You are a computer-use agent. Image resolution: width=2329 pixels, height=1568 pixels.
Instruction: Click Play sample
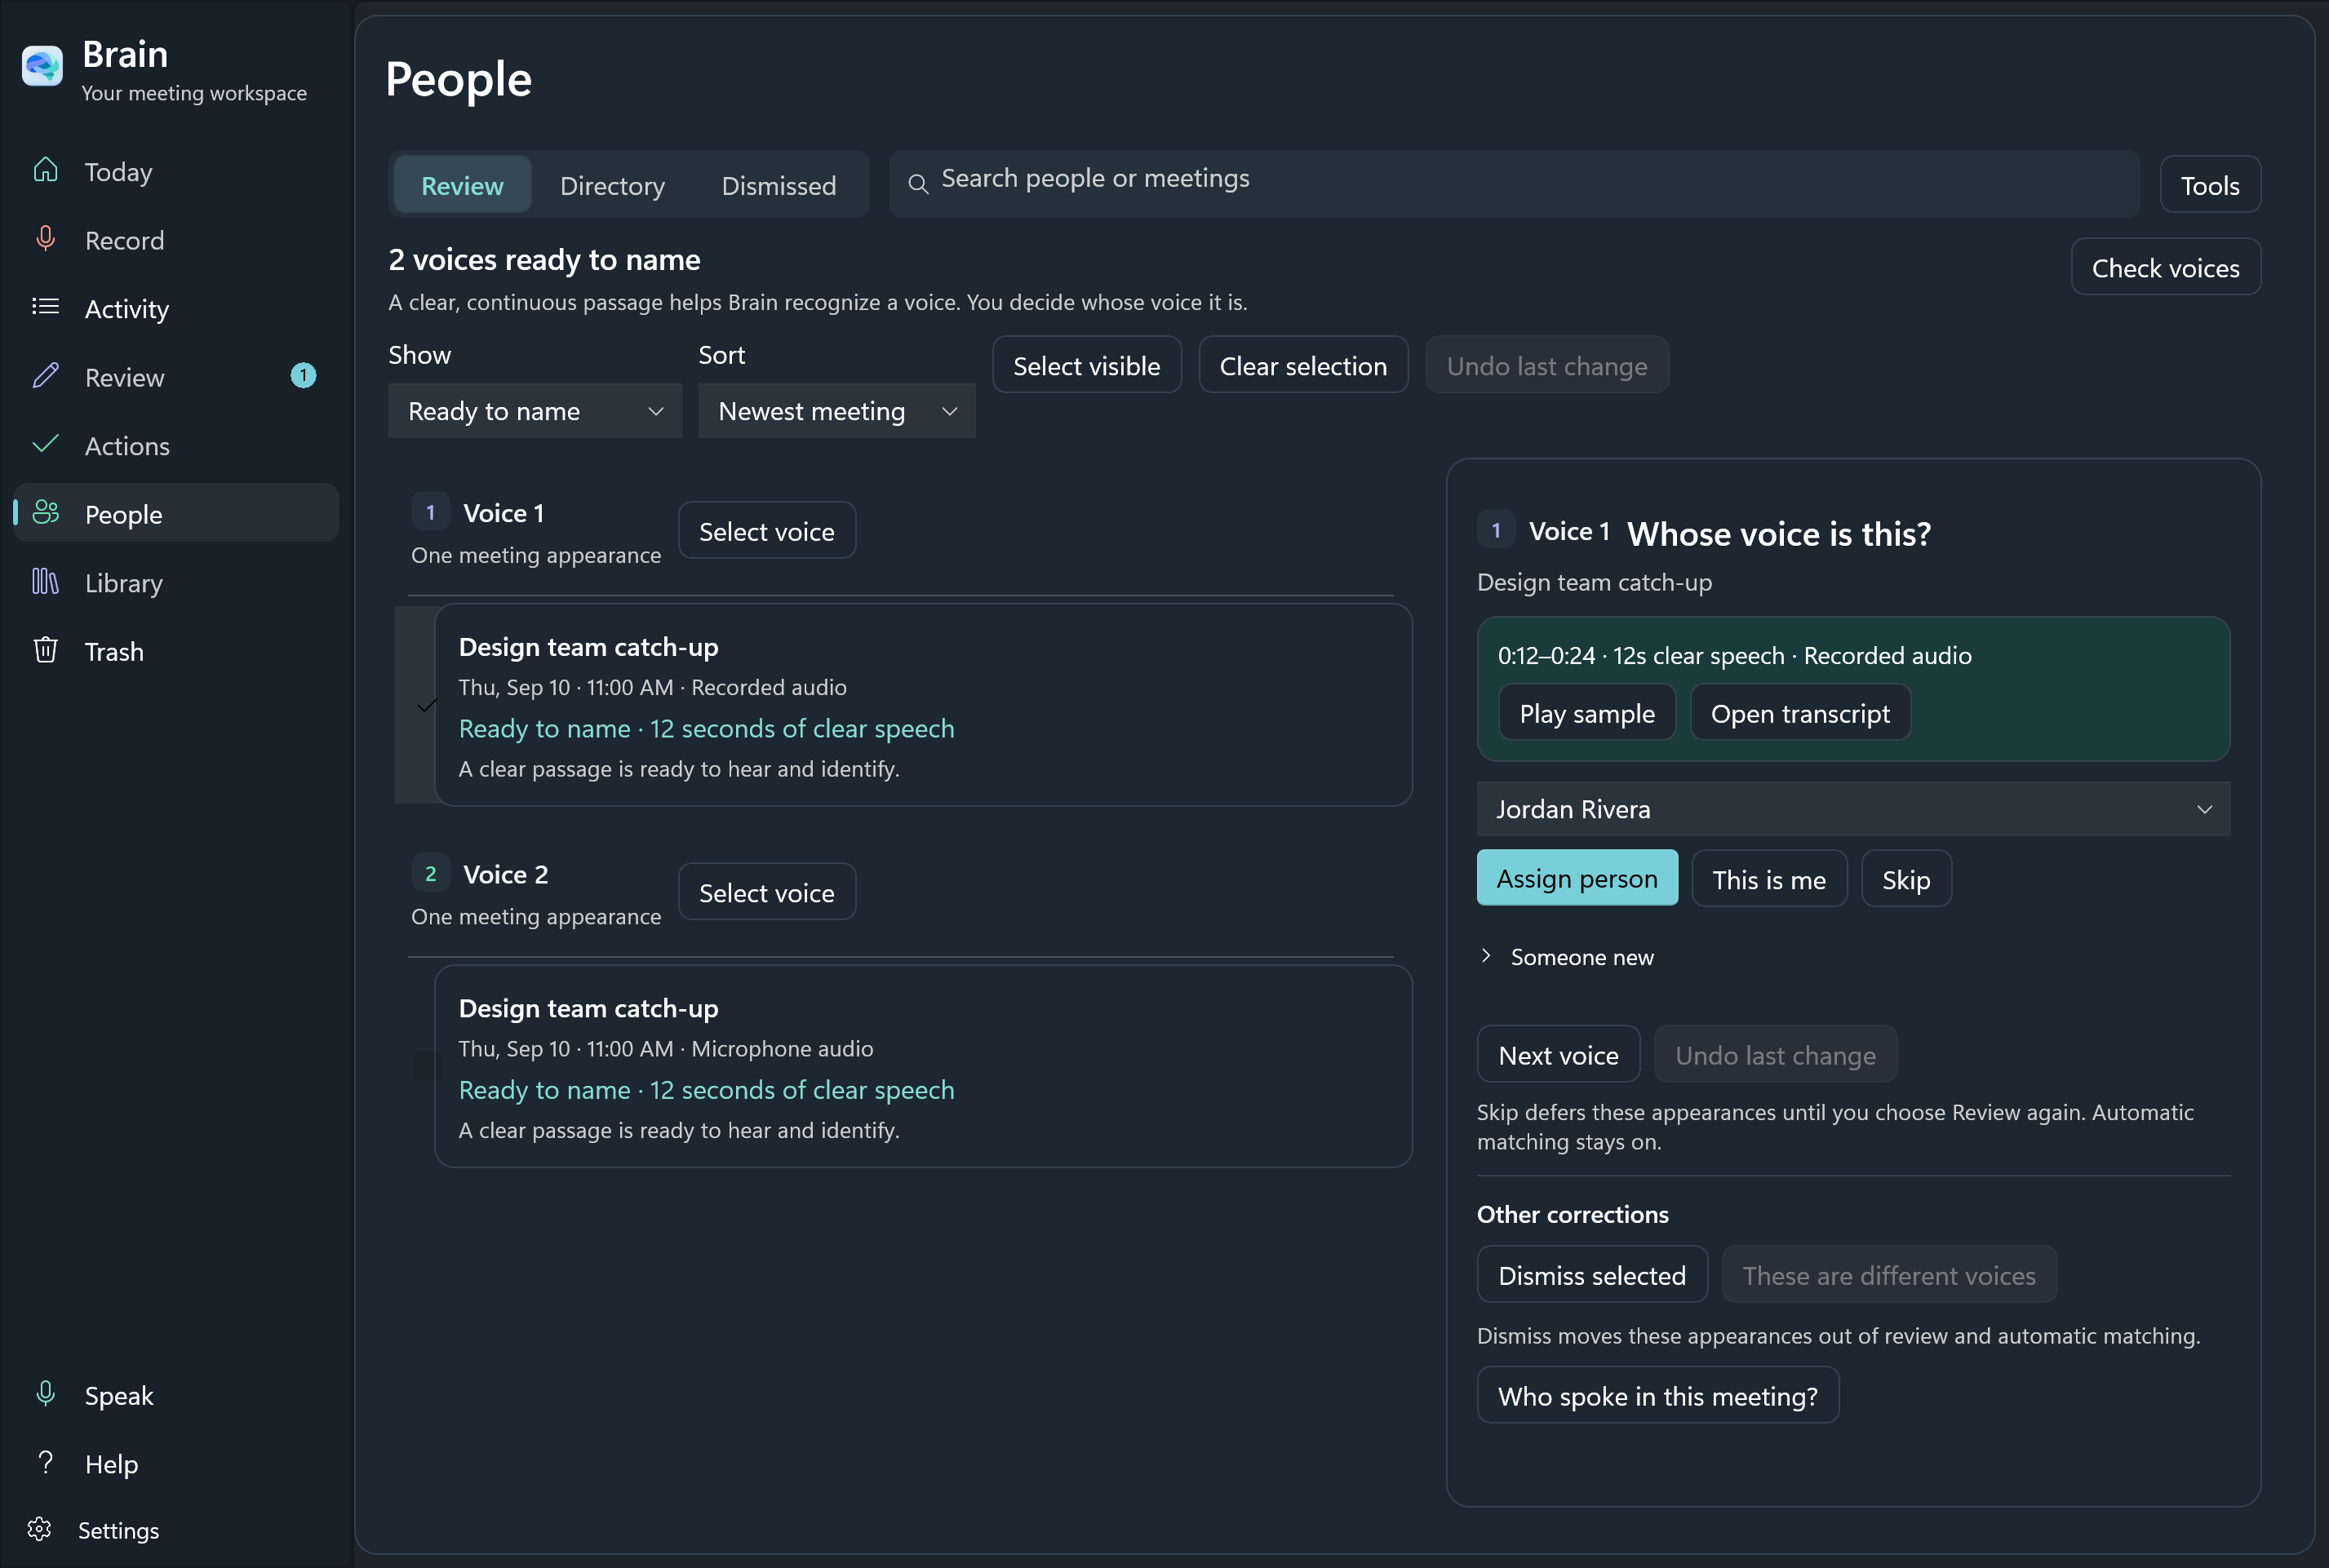pyautogui.click(x=1587, y=713)
